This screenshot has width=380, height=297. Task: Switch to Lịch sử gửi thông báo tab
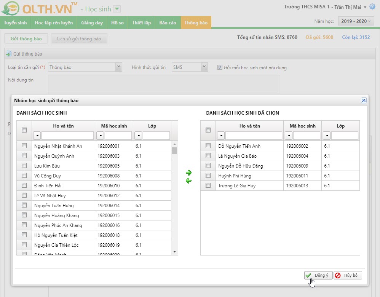[79, 39]
